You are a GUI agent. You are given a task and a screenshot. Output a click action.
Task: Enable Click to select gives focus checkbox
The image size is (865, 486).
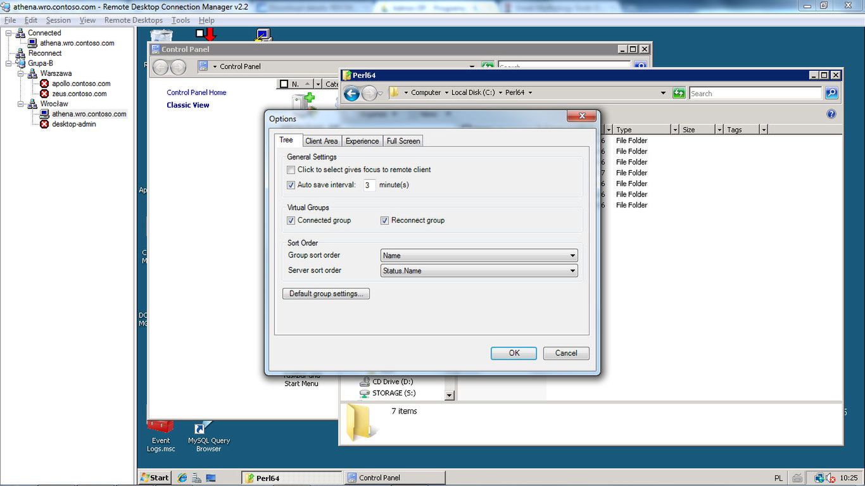[x=291, y=170]
